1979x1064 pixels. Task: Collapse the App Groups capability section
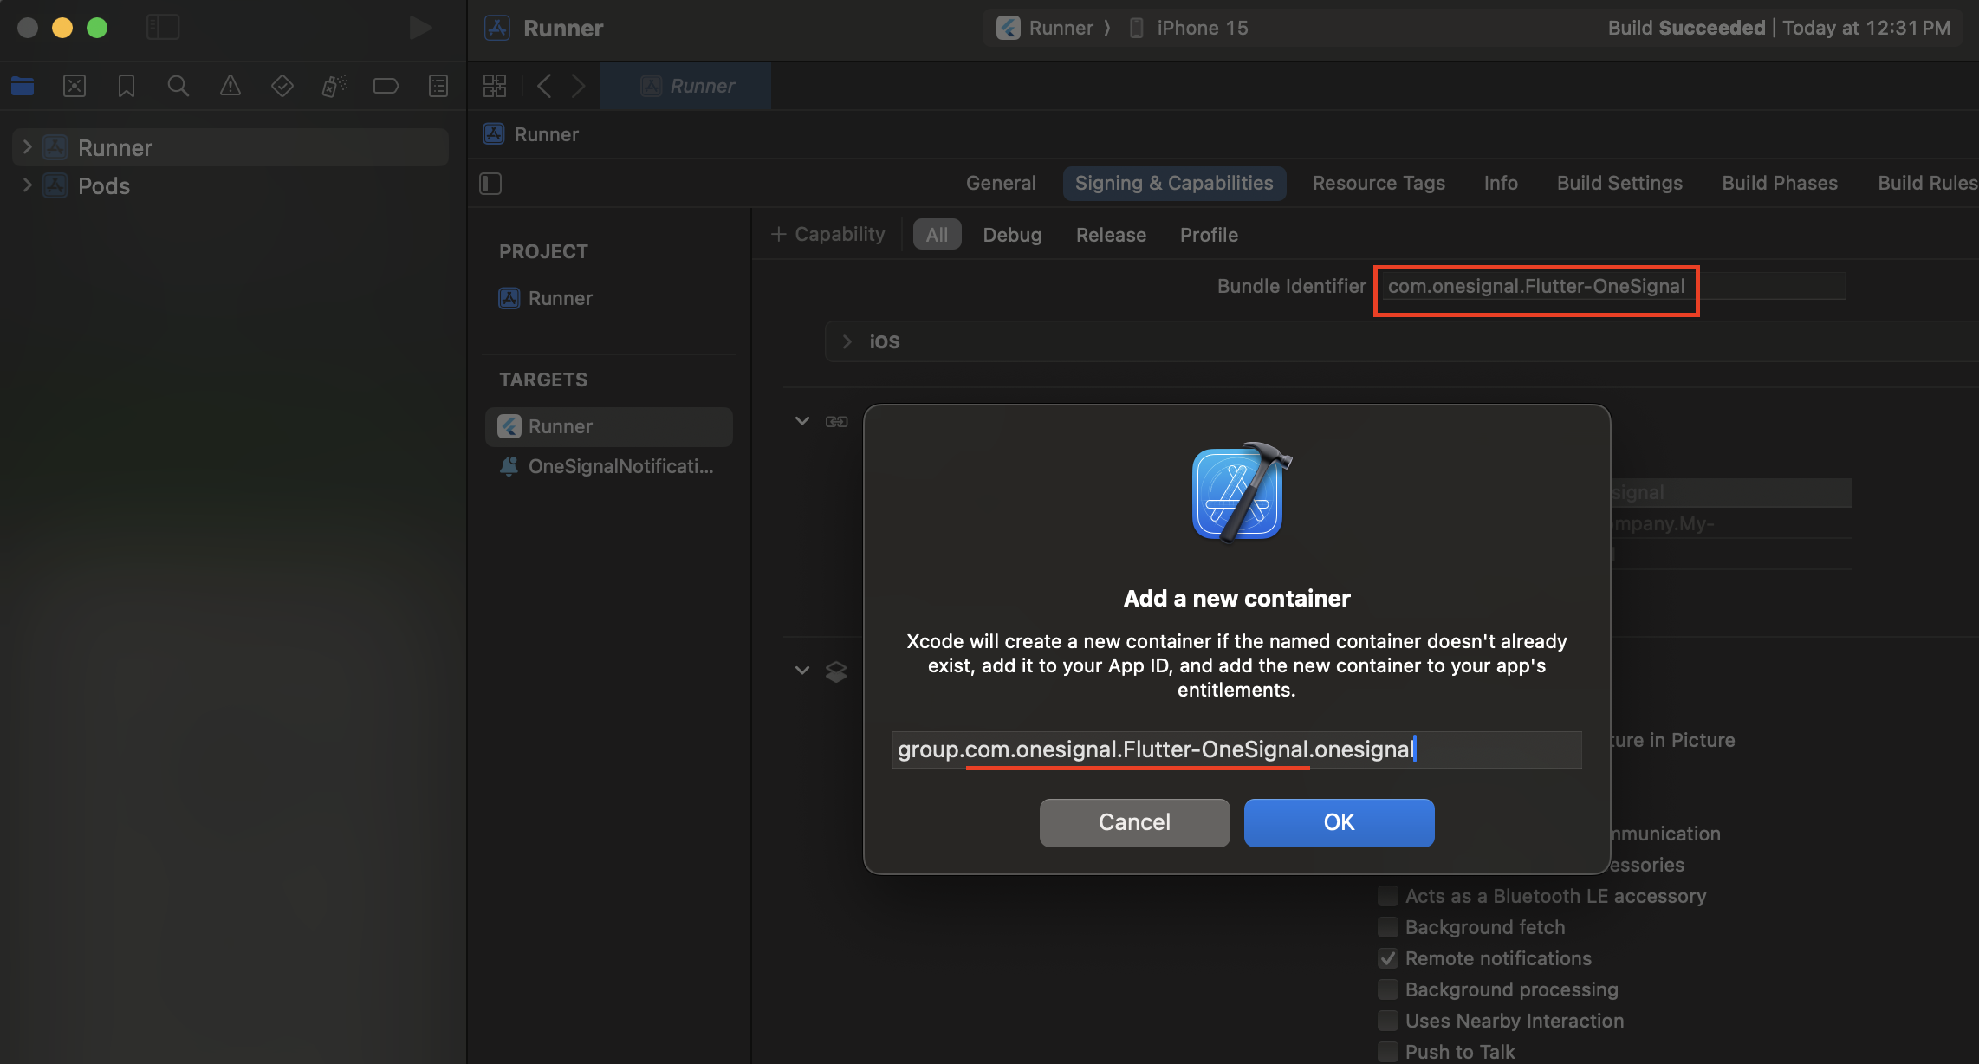802,421
